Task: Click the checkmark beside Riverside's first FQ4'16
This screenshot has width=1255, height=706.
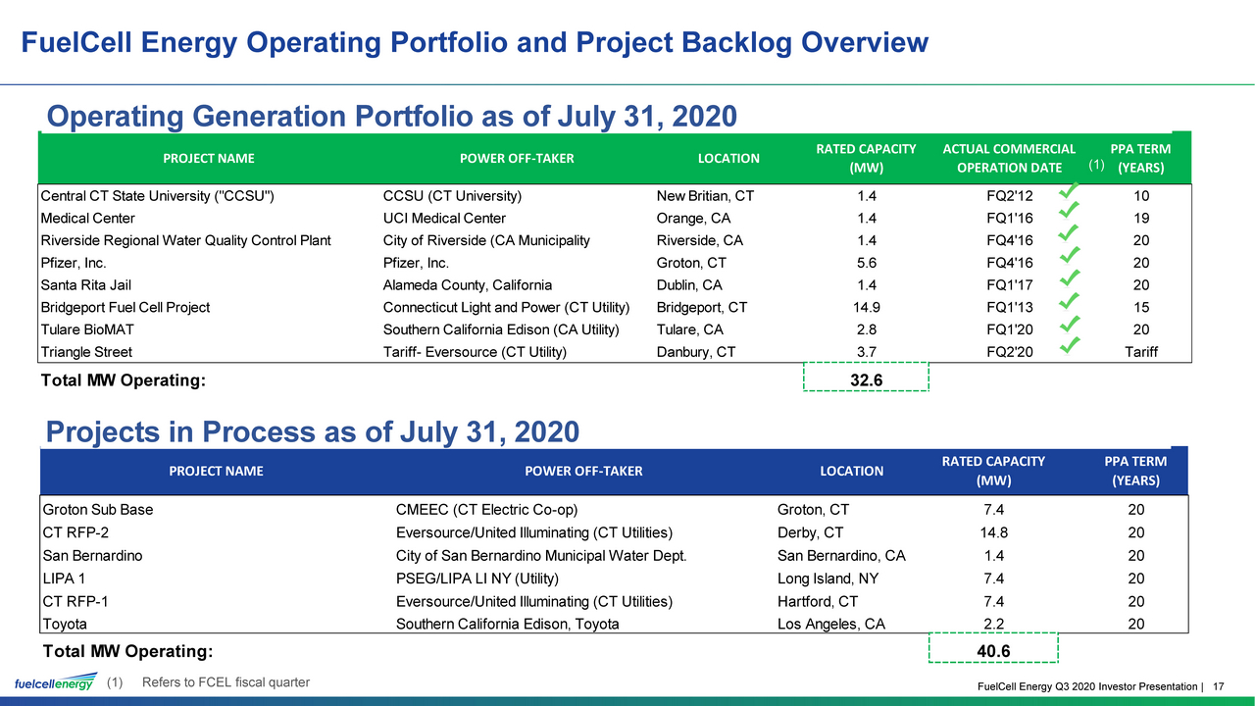Action: pos(1071,233)
